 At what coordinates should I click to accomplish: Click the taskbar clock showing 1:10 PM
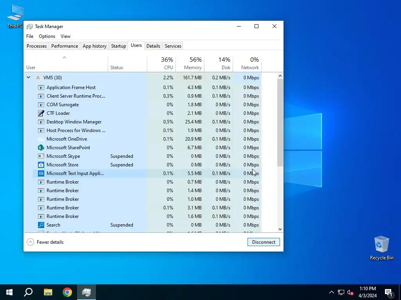pos(367,292)
